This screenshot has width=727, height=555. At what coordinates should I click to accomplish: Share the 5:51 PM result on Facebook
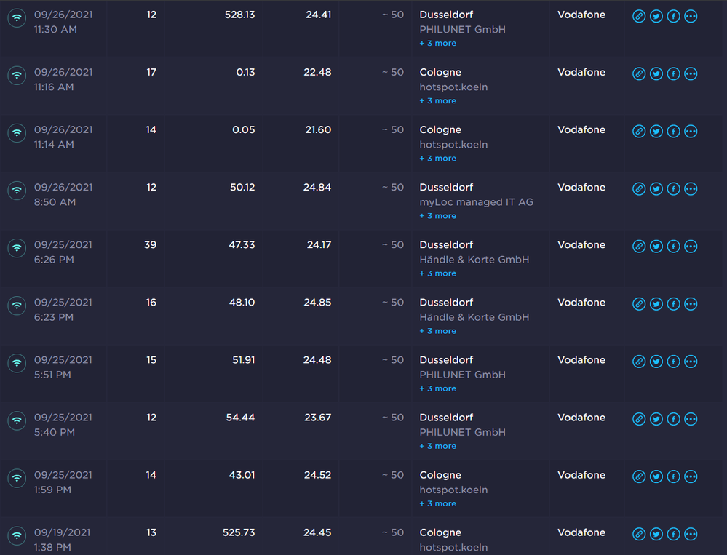point(674,361)
